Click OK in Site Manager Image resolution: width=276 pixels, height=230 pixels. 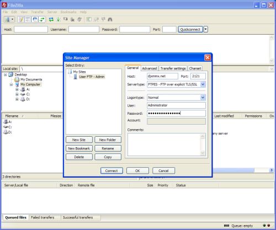[x=137, y=170]
